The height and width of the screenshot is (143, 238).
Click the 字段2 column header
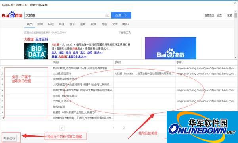144,62
